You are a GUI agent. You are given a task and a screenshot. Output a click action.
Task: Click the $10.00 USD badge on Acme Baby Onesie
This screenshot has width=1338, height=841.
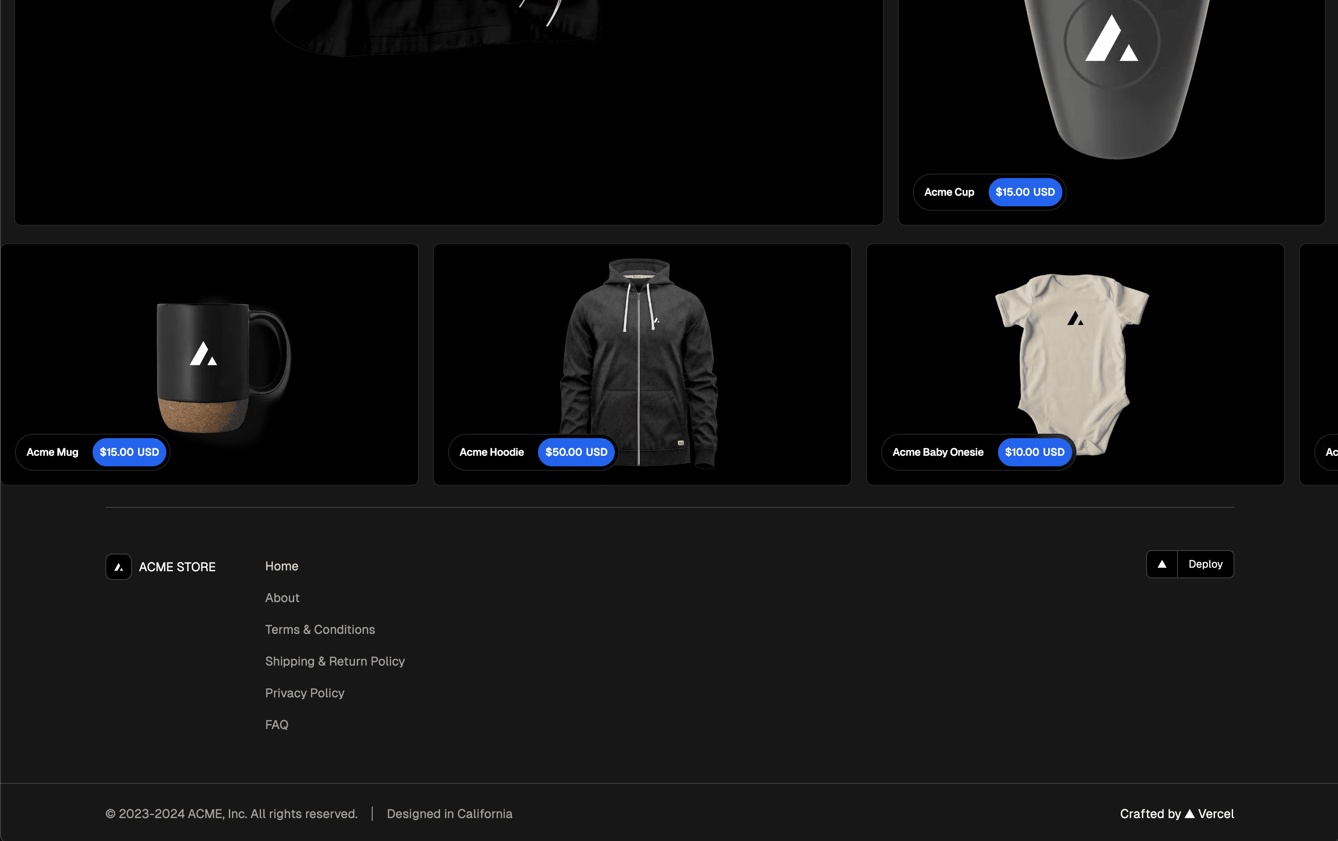(1035, 452)
